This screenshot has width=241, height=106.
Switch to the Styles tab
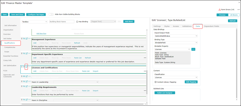tap(167, 26)
